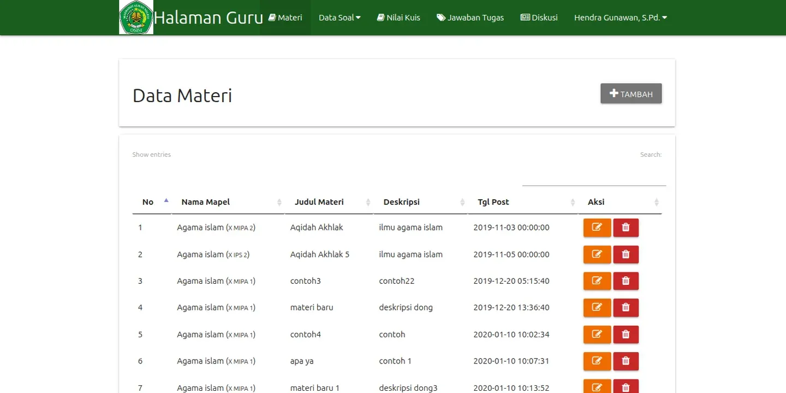
Task: Sort table by Judul Materi column
Action: pos(329,202)
